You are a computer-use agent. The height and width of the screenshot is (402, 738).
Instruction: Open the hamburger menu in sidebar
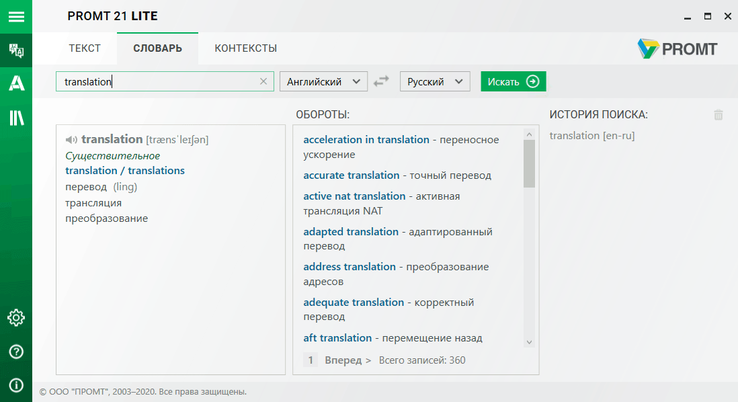[16, 16]
